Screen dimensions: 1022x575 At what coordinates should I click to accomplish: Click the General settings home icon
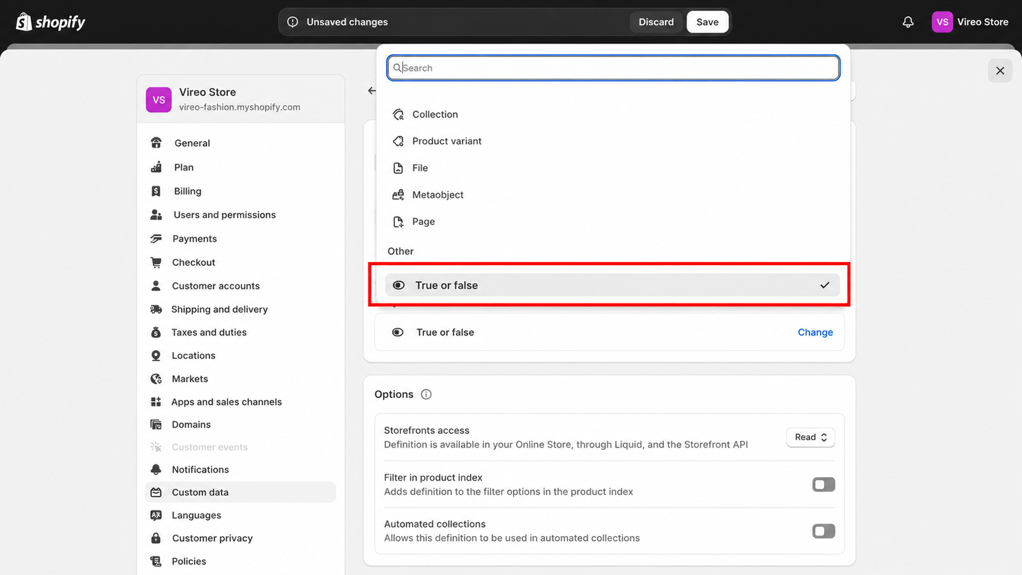(x=156, y=142)
